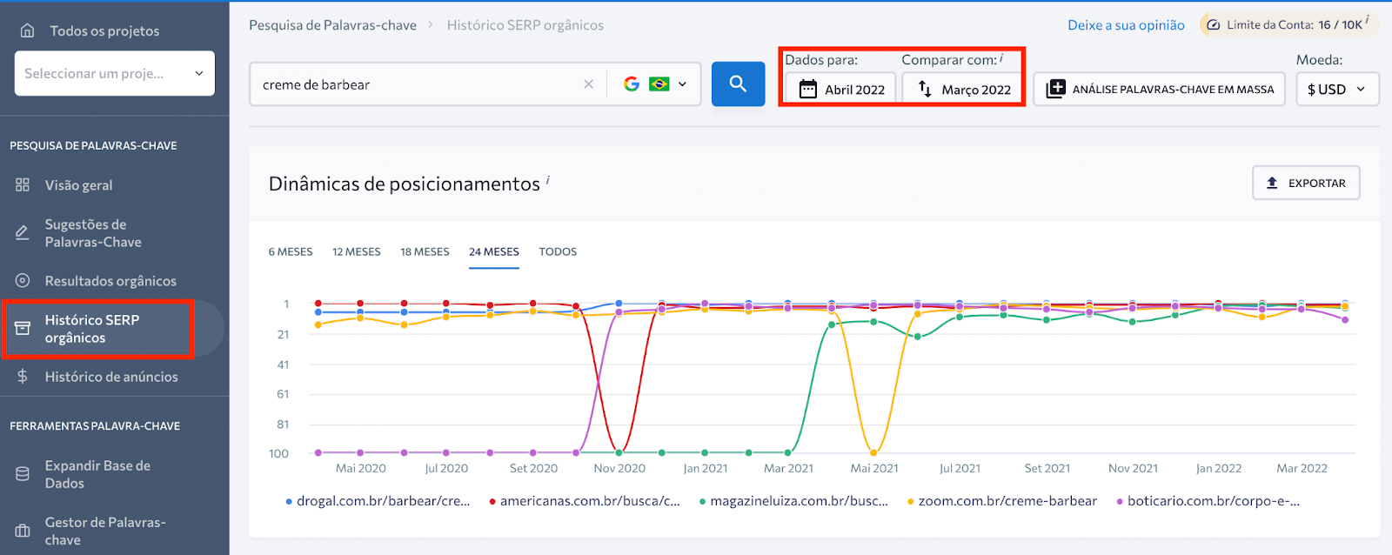Switch to the 12 MESES tab
This screenshot has height=555, width=1392.
(x=356, y=251)
